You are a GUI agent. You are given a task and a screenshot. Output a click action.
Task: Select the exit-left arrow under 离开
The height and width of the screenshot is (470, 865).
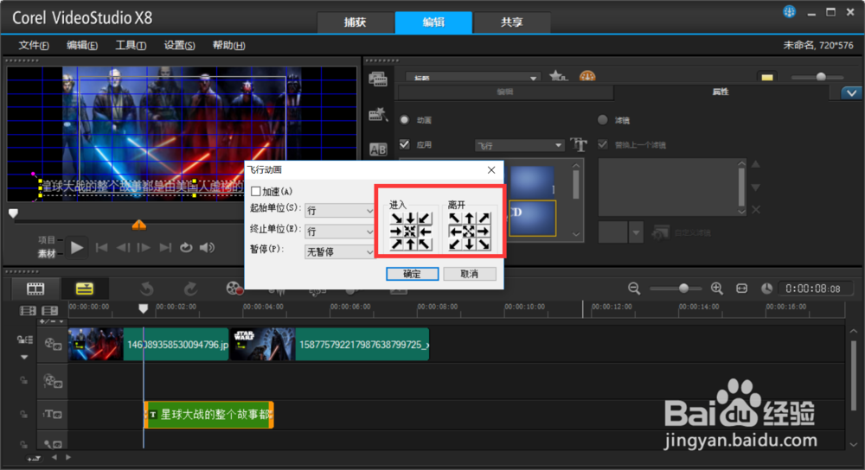455,232
